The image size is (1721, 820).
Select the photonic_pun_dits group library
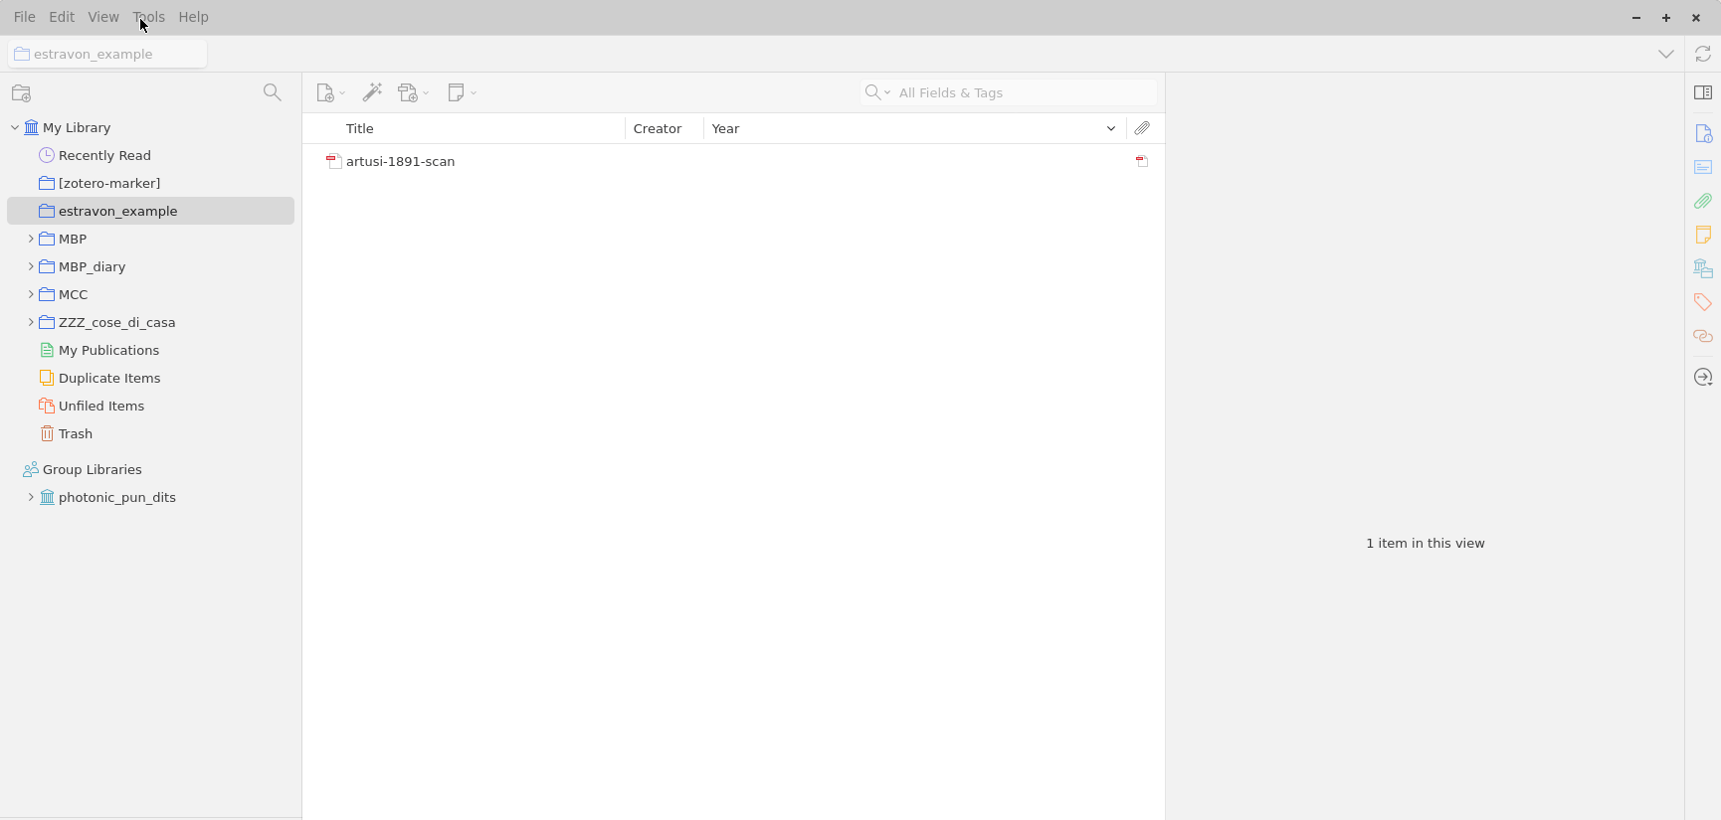[x=116, y=497]
